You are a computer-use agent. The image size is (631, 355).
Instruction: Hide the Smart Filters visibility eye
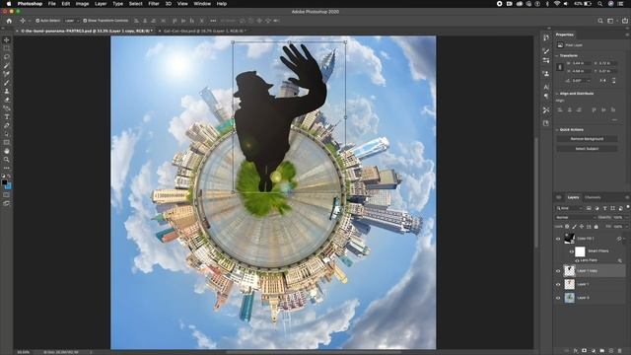point(572,251)
